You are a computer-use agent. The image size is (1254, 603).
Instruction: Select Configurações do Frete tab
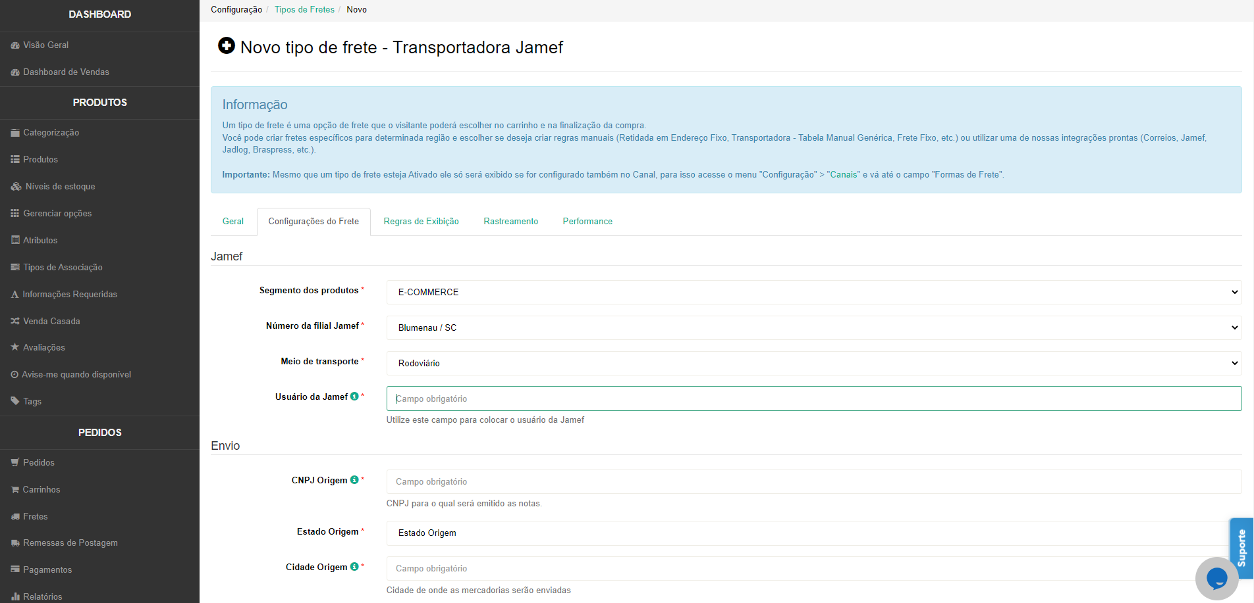tap(313, 222)
